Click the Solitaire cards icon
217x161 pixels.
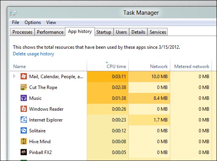tap(24, 130)
